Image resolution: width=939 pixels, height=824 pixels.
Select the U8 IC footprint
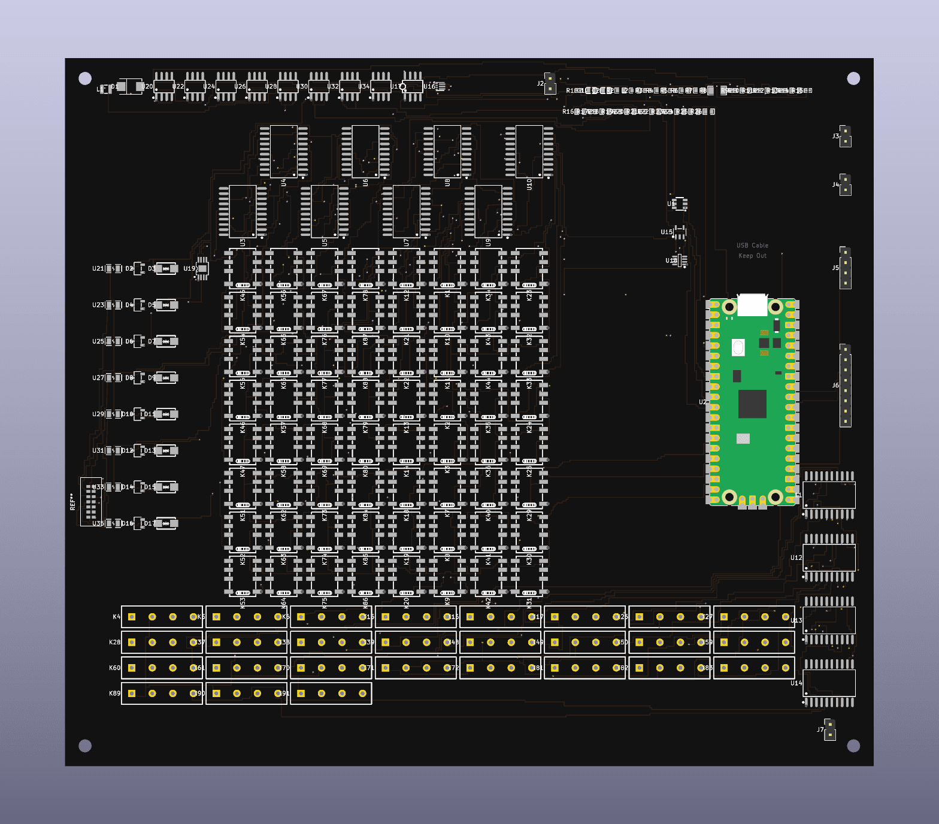click(447, 152)
